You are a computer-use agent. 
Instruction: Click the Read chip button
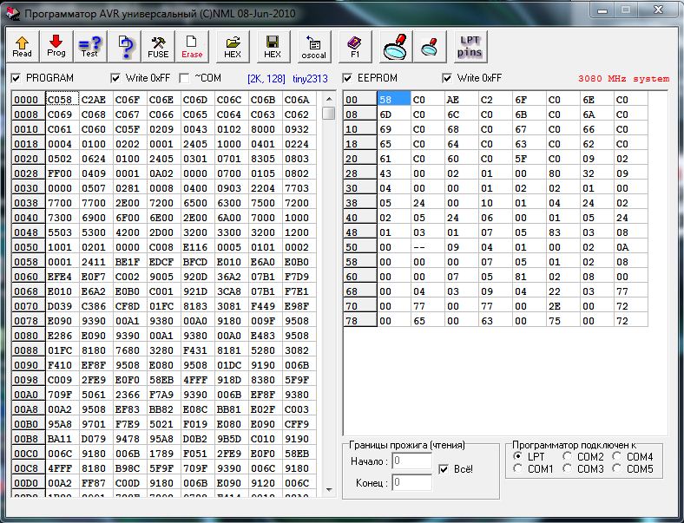23,46
